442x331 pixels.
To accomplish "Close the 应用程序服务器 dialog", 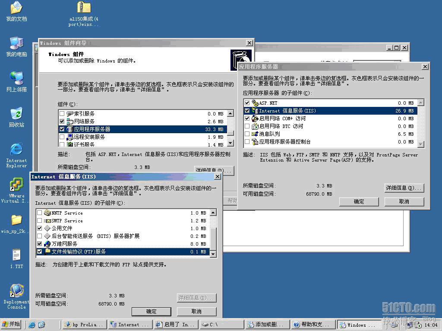I will (425, 67).
